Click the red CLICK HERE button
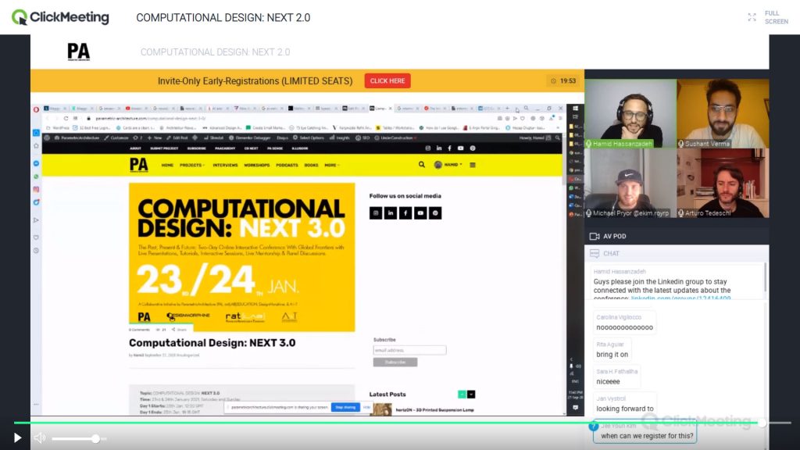This screenshot has width=800, height=450. (x=387, y=80)
